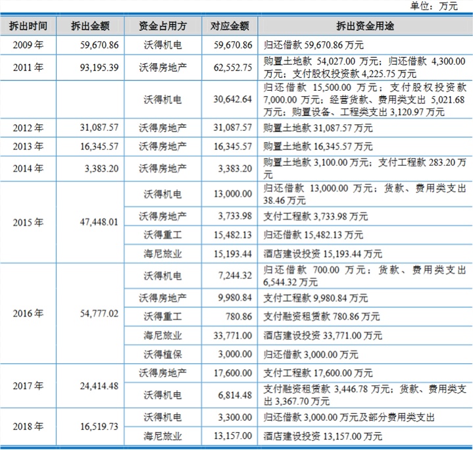This screenshot has width=473, height=450.
Task: Click the amount 30,642.64
Action: 233,99
